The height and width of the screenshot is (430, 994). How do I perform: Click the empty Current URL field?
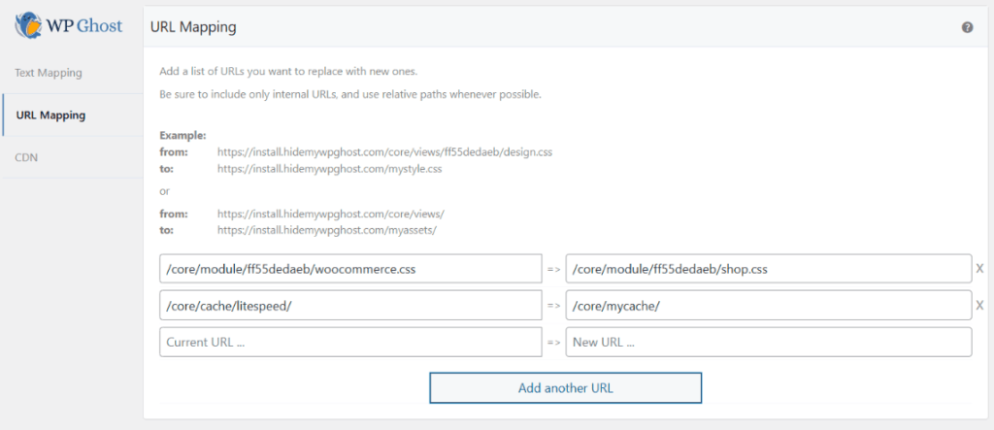point(350,342)
